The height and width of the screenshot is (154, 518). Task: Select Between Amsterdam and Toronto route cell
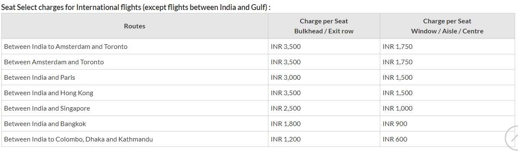[134, 62]
